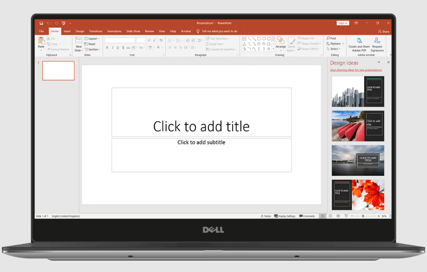Expand the Paste options arrow
The image size is (427, 272).
point(41,50)
